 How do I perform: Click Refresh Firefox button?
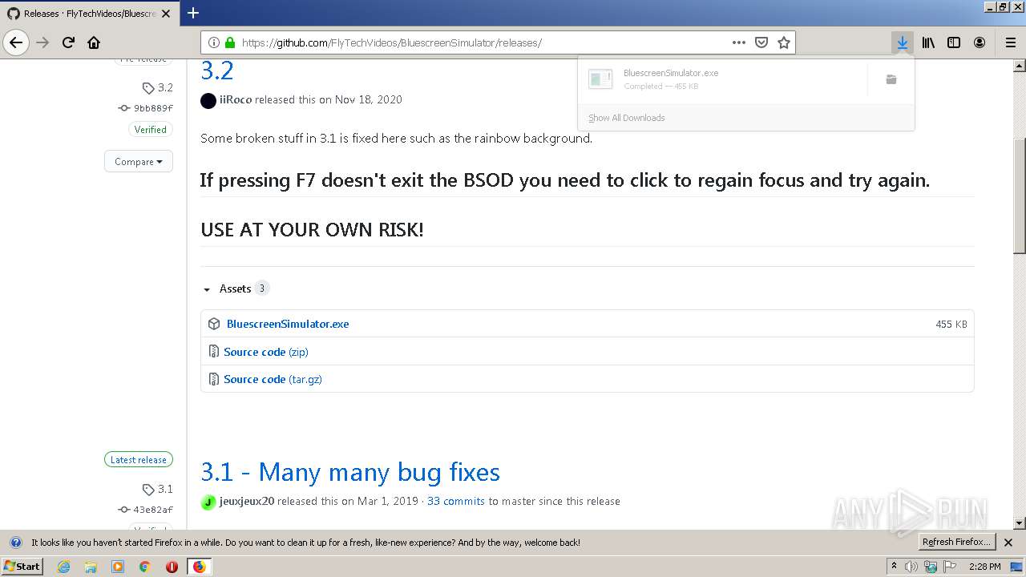(x=957, y=542)
